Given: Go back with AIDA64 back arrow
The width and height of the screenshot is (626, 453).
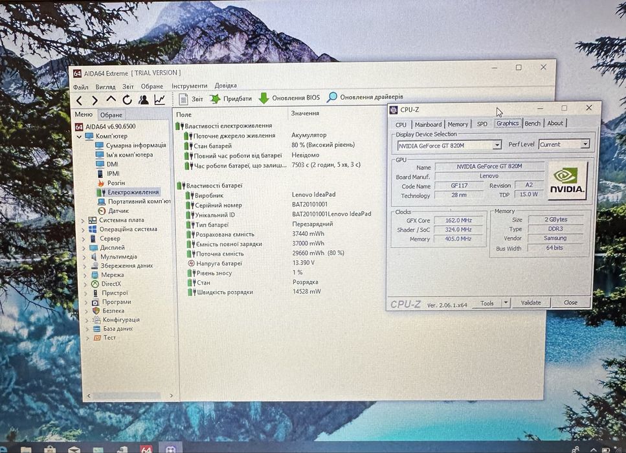Looking at the screenshot, I should pos(80,100).
